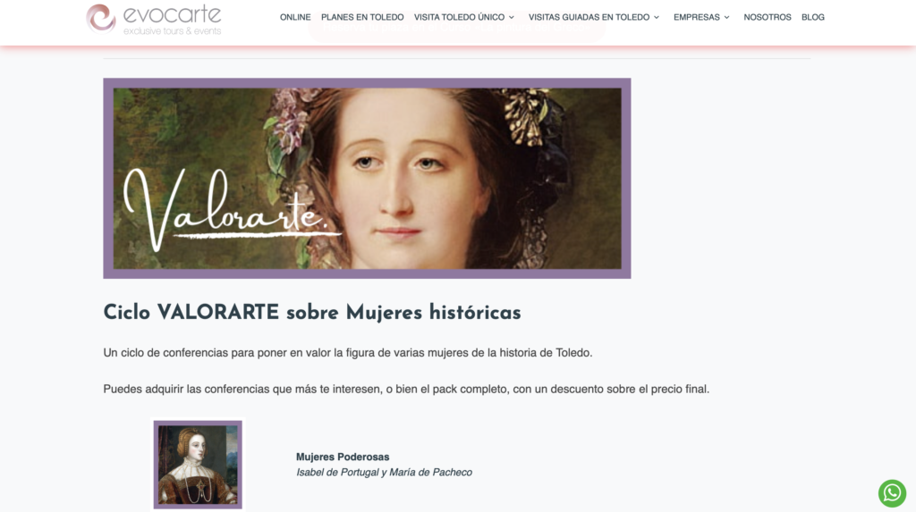Open the Mujeres Poderosas conference link
Viewport: 916px width, 512px height.
pyautogui.click(x=343, y=457)
